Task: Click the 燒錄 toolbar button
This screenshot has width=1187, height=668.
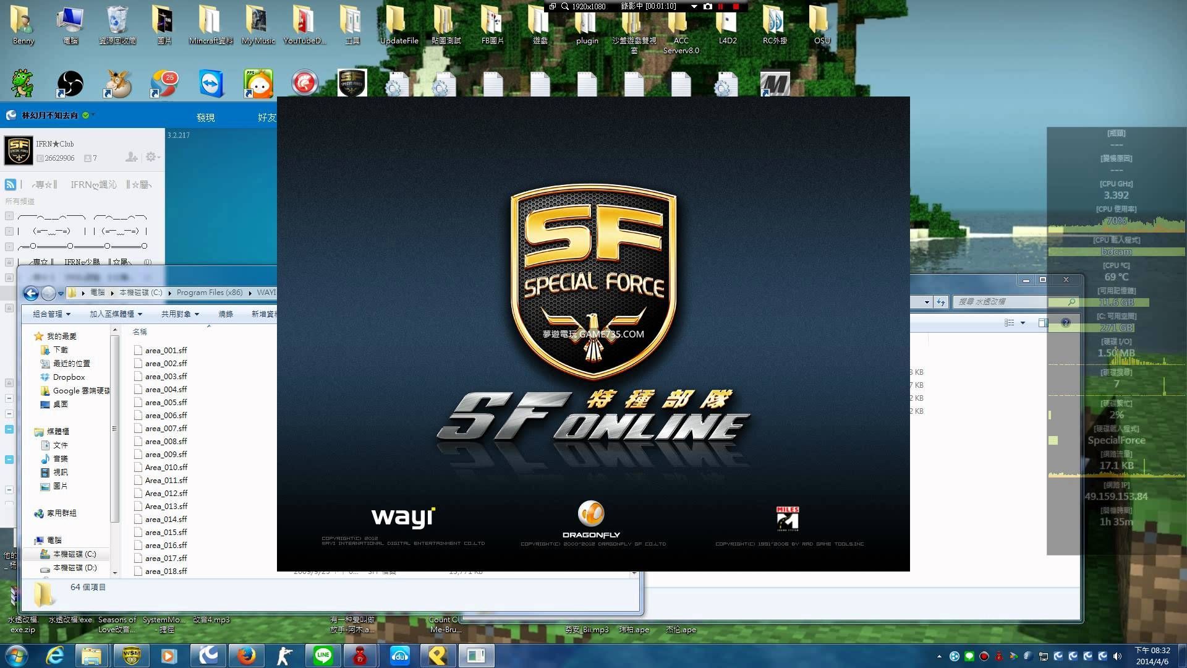Action: coord(226,314)
